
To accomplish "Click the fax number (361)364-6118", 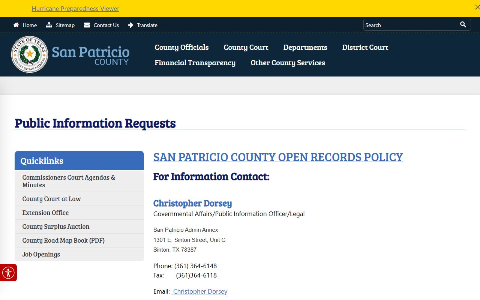I will (196, 275).
